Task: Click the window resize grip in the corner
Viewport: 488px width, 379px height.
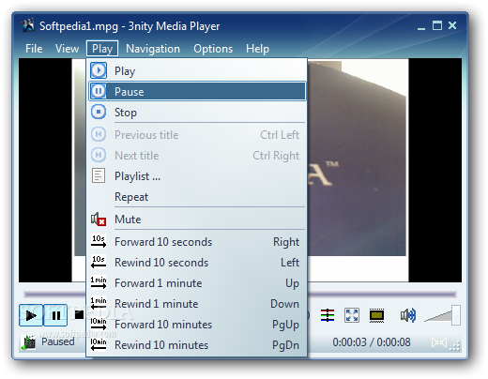Action: 455,346
